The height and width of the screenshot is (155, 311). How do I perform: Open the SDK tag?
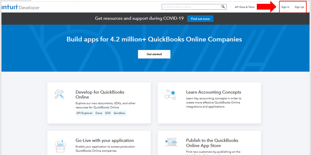coord(108,113)
